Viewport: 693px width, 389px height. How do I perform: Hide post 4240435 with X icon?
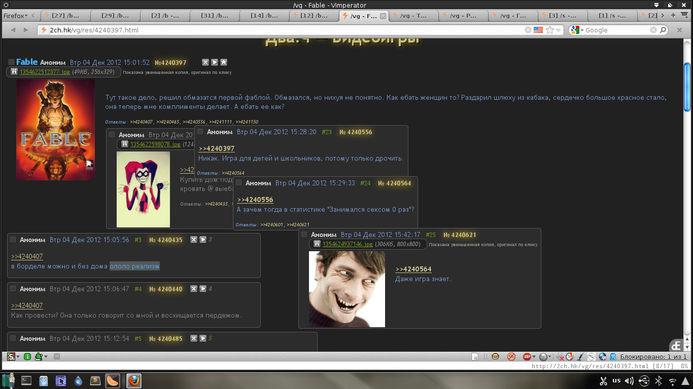tap(194, 240)
